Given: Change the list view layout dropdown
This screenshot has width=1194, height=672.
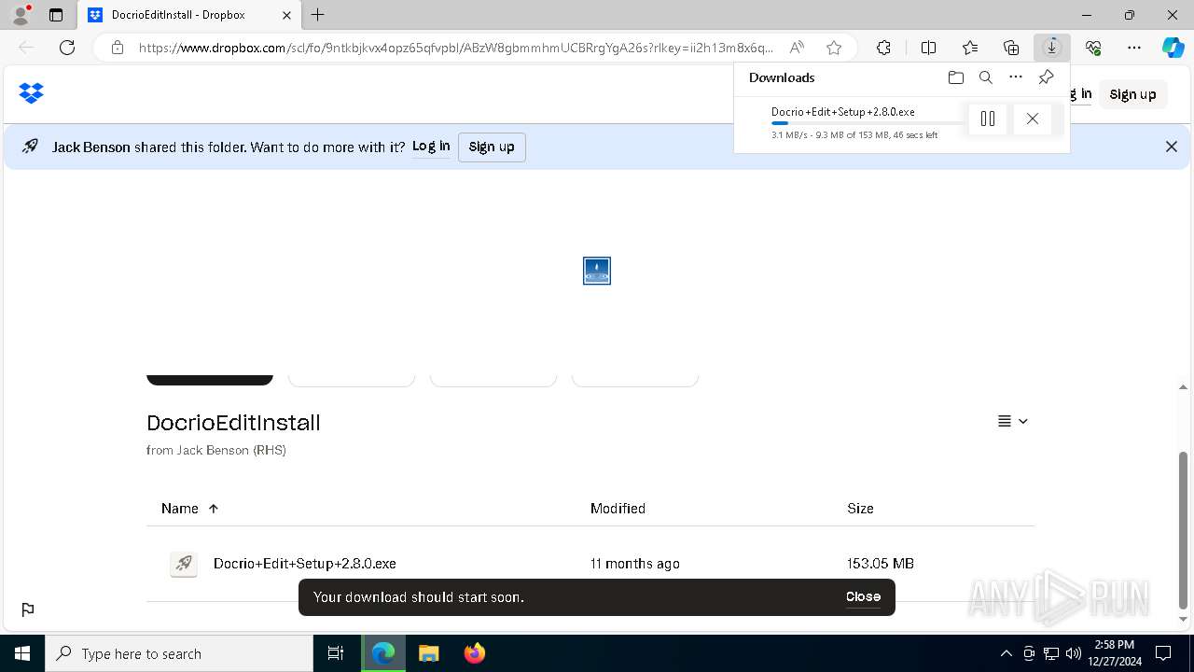Looking at the screenshot, I should pos(1012,421).
